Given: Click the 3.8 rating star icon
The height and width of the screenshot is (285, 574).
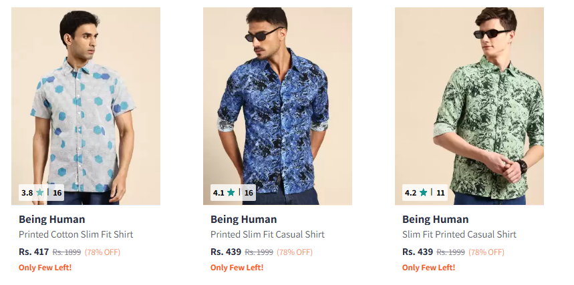Looking at the screenshot, I should click(40, 193).
